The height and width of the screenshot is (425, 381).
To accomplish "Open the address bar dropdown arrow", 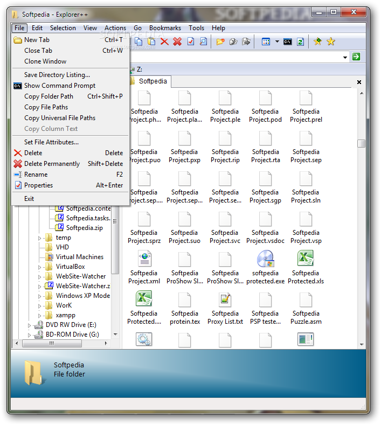I will (x=345, y=57).
